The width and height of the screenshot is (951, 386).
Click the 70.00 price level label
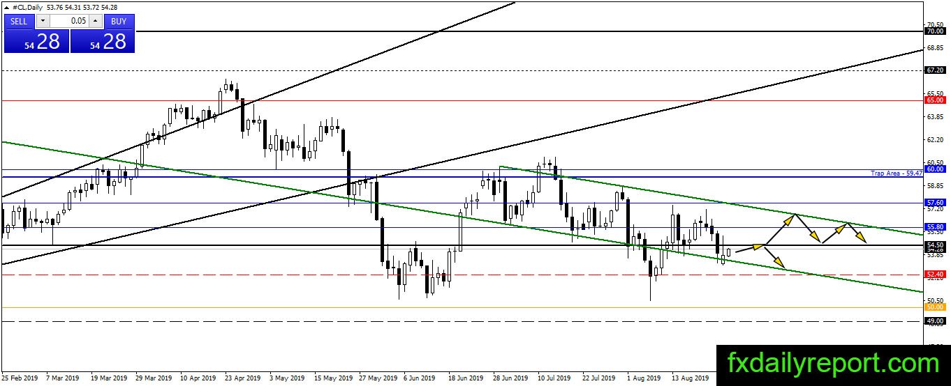point(934,31)
